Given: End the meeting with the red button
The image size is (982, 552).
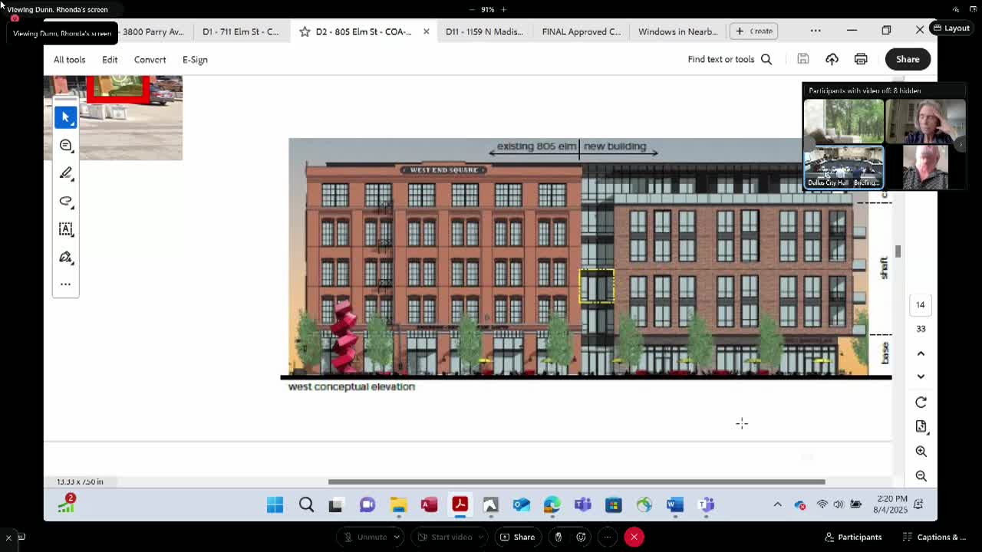Looking at the screenshot, I should coord(634,537).
